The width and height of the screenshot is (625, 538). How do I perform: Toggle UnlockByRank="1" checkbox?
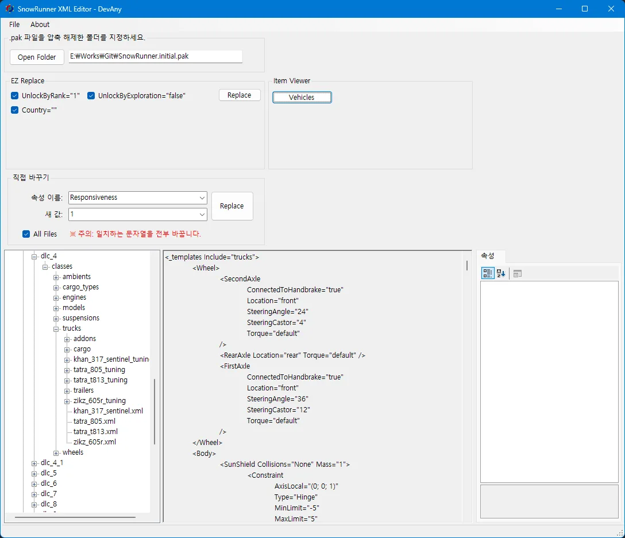click(15, 96)
